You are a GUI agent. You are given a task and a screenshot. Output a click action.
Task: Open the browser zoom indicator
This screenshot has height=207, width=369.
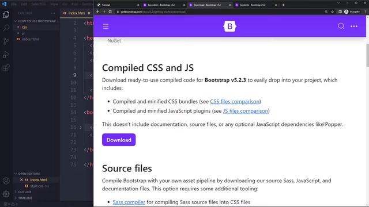click(x=326, y=11)
